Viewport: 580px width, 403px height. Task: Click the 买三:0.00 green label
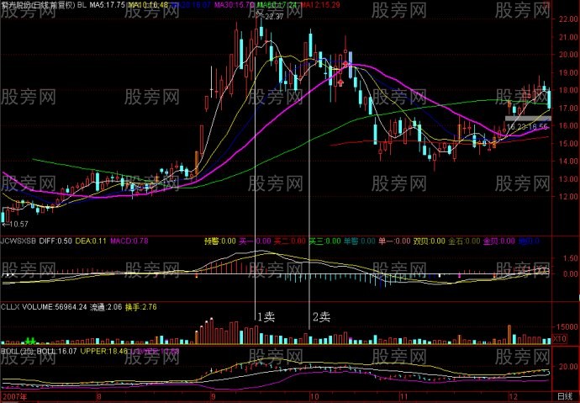(x=324, y=241)
